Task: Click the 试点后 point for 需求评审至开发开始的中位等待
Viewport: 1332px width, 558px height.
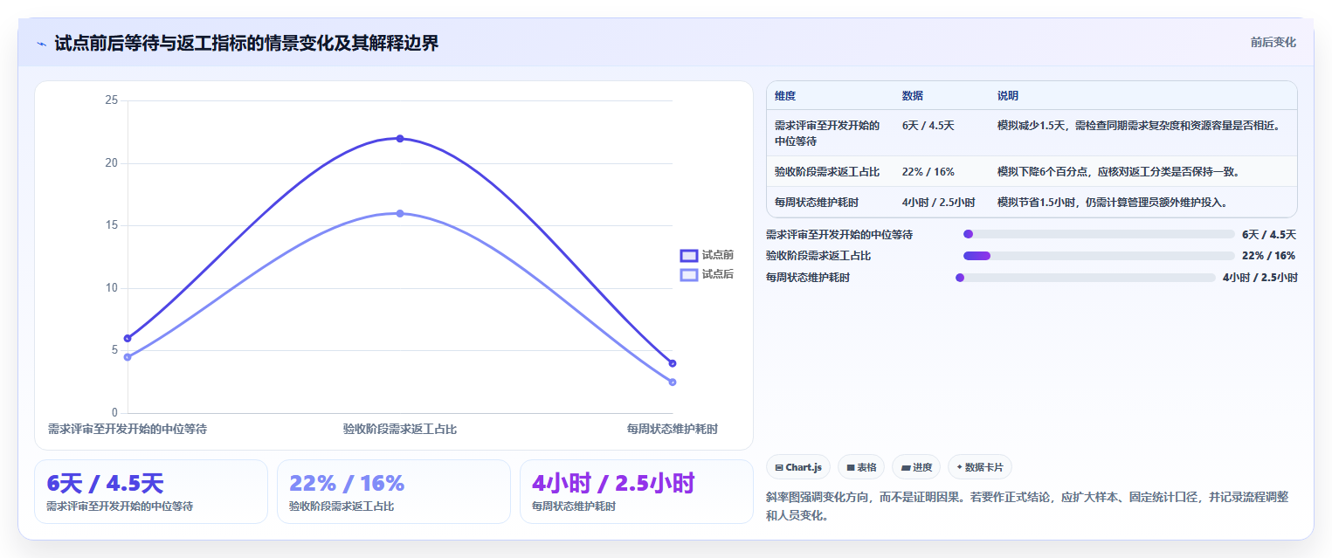Action: [x=128, y=357]
